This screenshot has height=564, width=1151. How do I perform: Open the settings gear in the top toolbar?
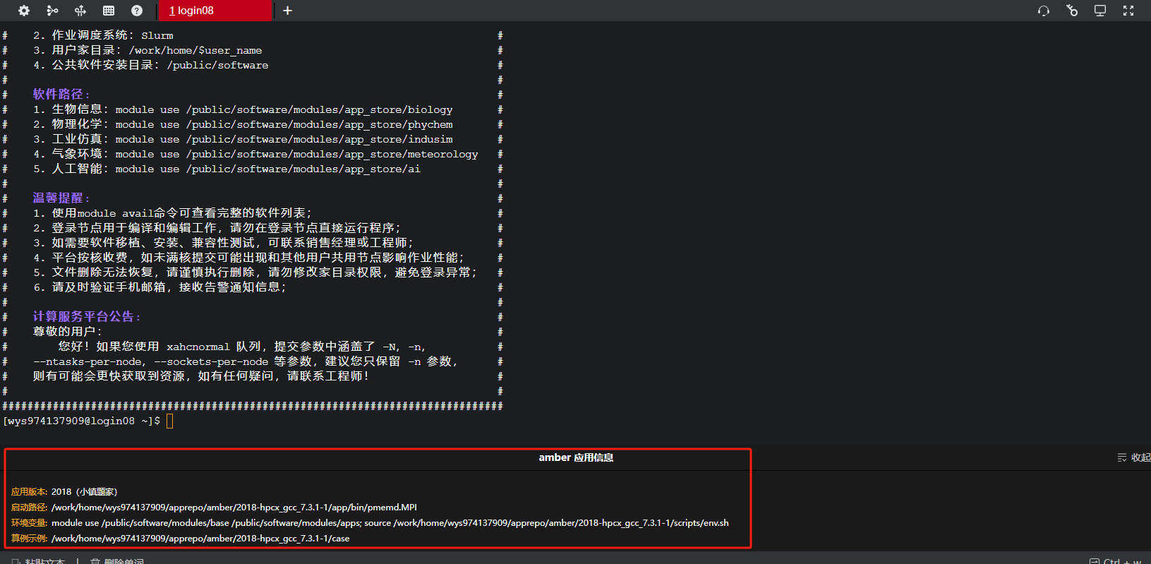pos(24,11)
